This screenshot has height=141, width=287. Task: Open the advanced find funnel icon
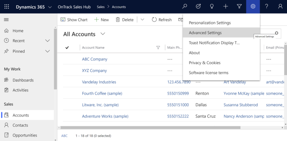pos(239,7)
